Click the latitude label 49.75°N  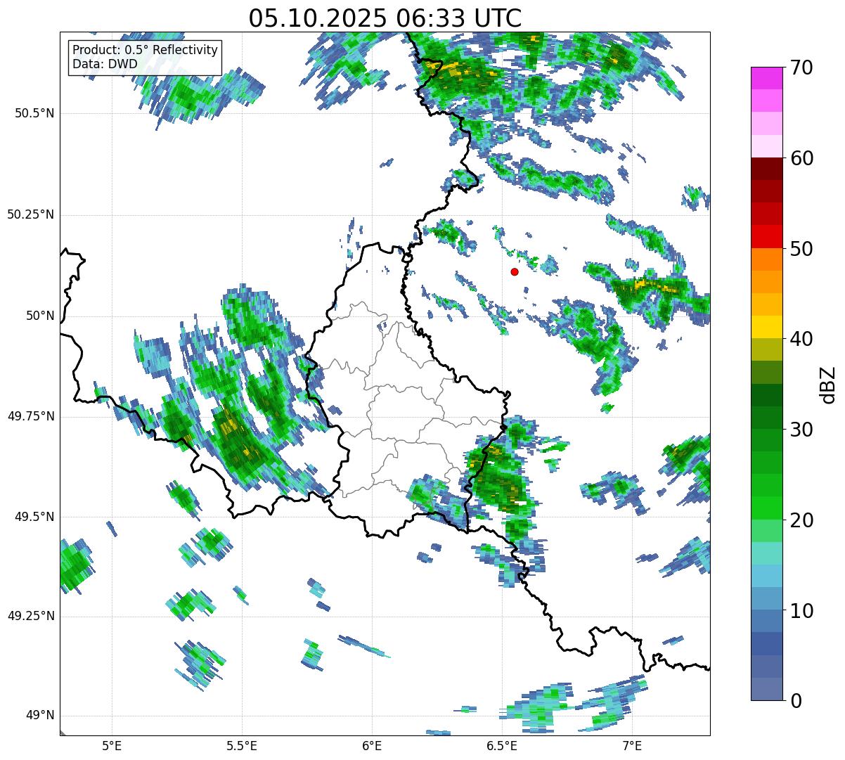click(30, 416)
